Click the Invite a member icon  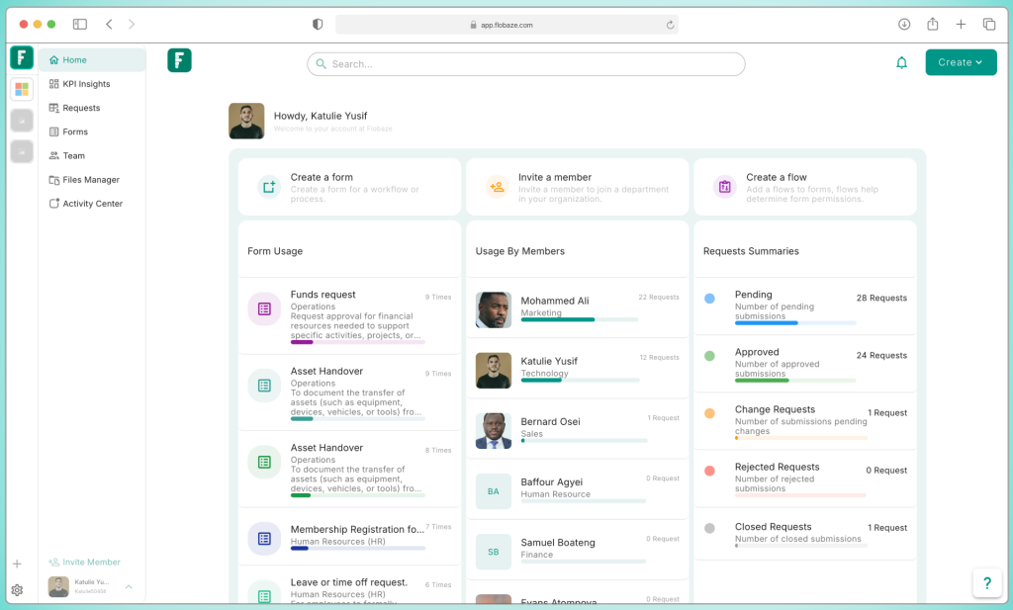497,187
